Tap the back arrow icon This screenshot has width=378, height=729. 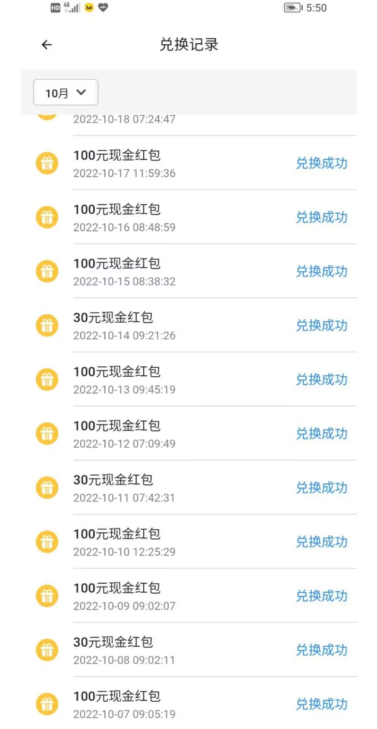47,45
